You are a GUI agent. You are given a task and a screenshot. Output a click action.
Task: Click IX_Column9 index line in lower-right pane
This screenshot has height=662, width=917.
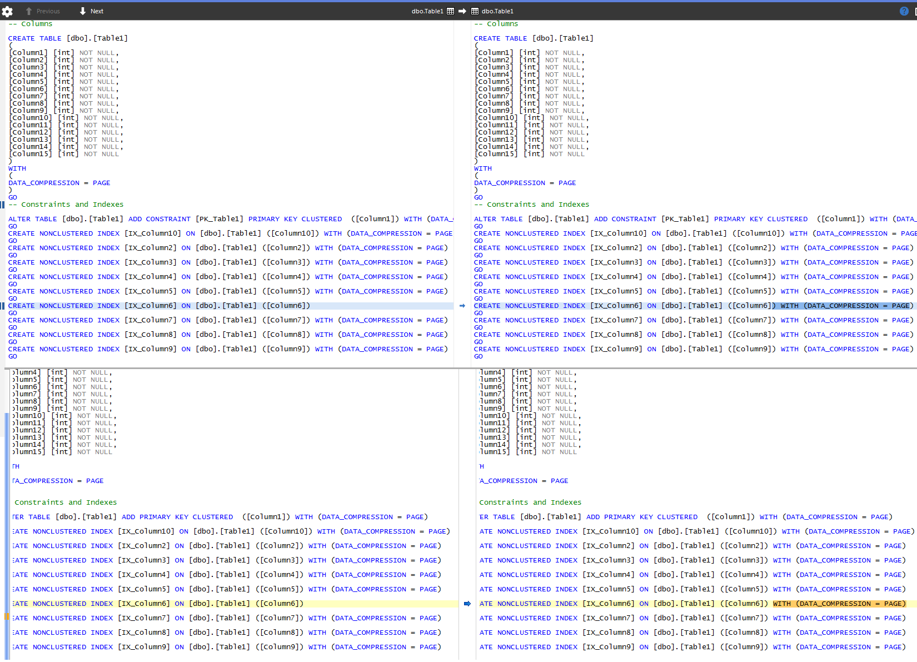tap(692, 647)
